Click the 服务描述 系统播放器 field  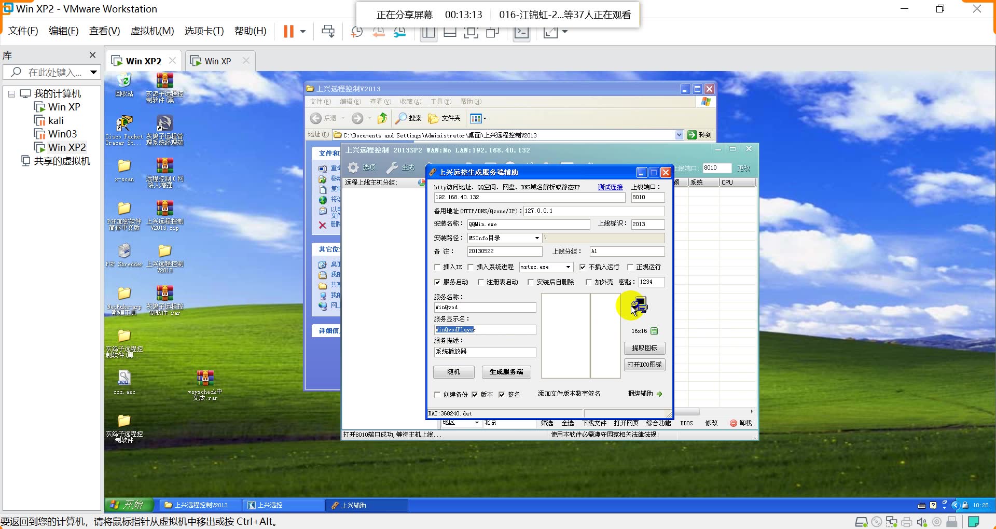pos(485,352)
